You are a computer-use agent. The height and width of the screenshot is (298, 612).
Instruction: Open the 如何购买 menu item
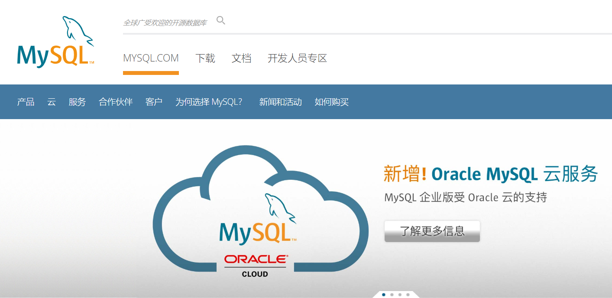331,102
